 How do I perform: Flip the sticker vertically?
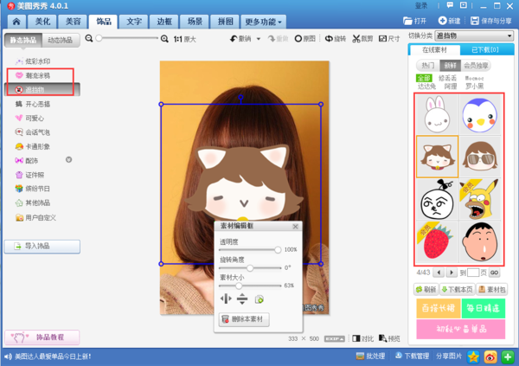[x=242, y=299]
